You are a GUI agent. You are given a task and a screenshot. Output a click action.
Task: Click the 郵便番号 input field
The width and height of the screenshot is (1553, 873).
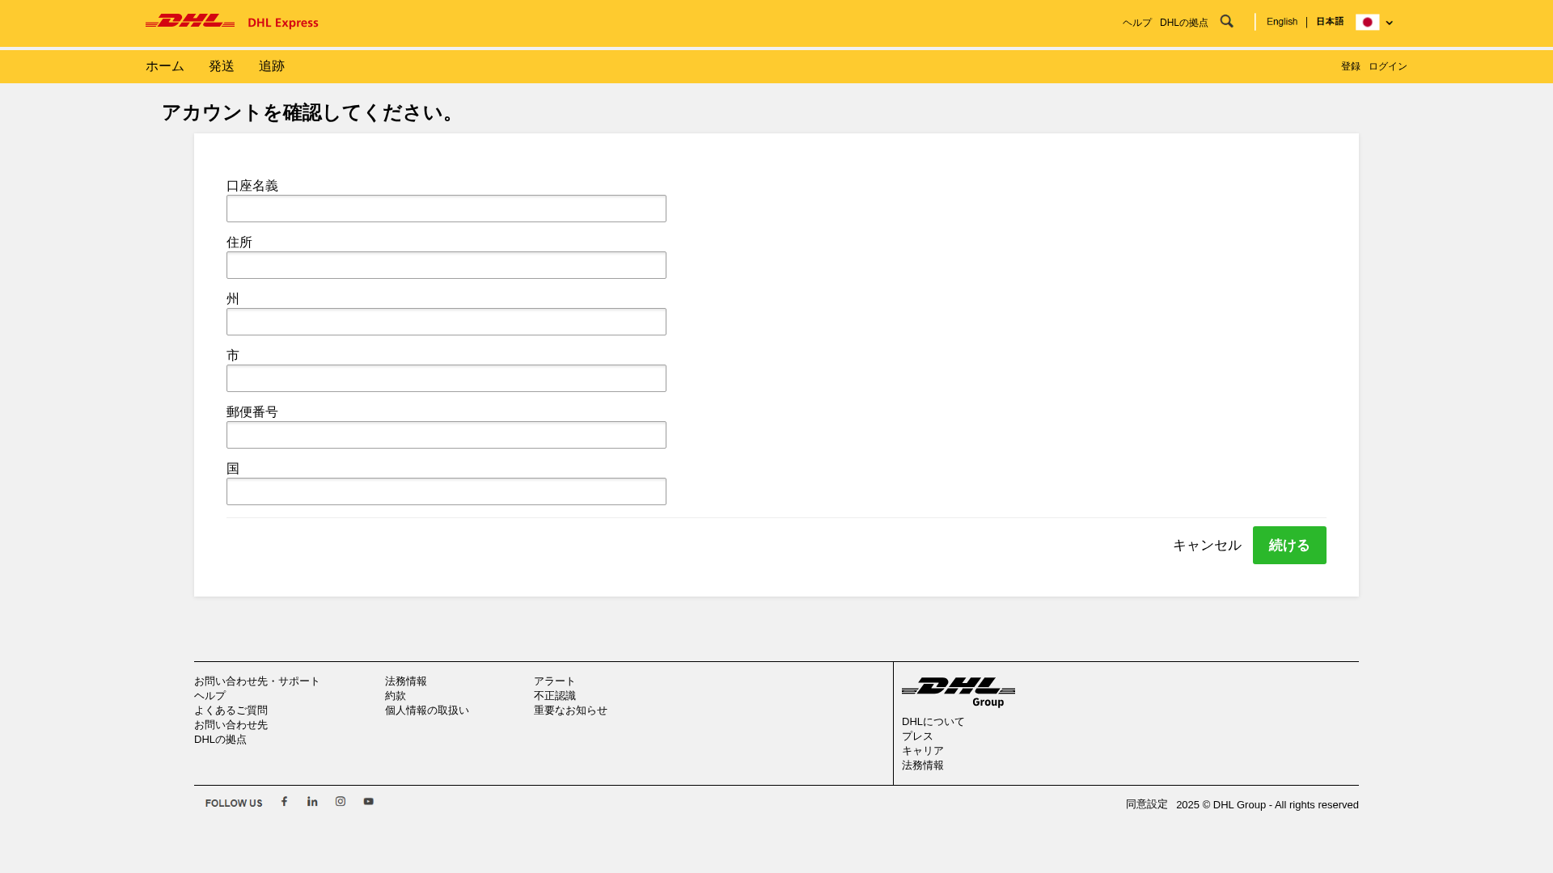coord(446,435)
